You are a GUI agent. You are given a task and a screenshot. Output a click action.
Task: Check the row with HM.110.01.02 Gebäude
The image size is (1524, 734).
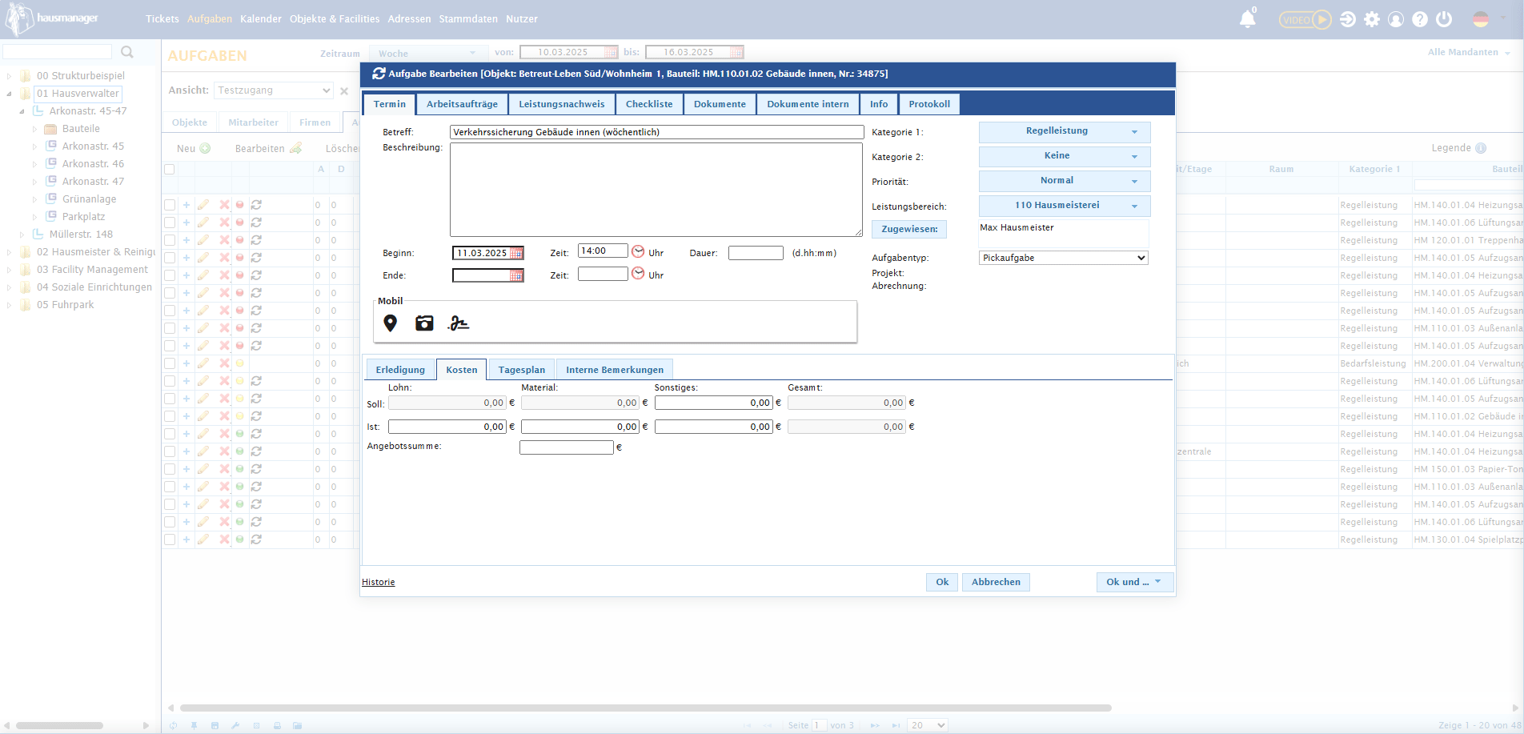coord(170,416)
